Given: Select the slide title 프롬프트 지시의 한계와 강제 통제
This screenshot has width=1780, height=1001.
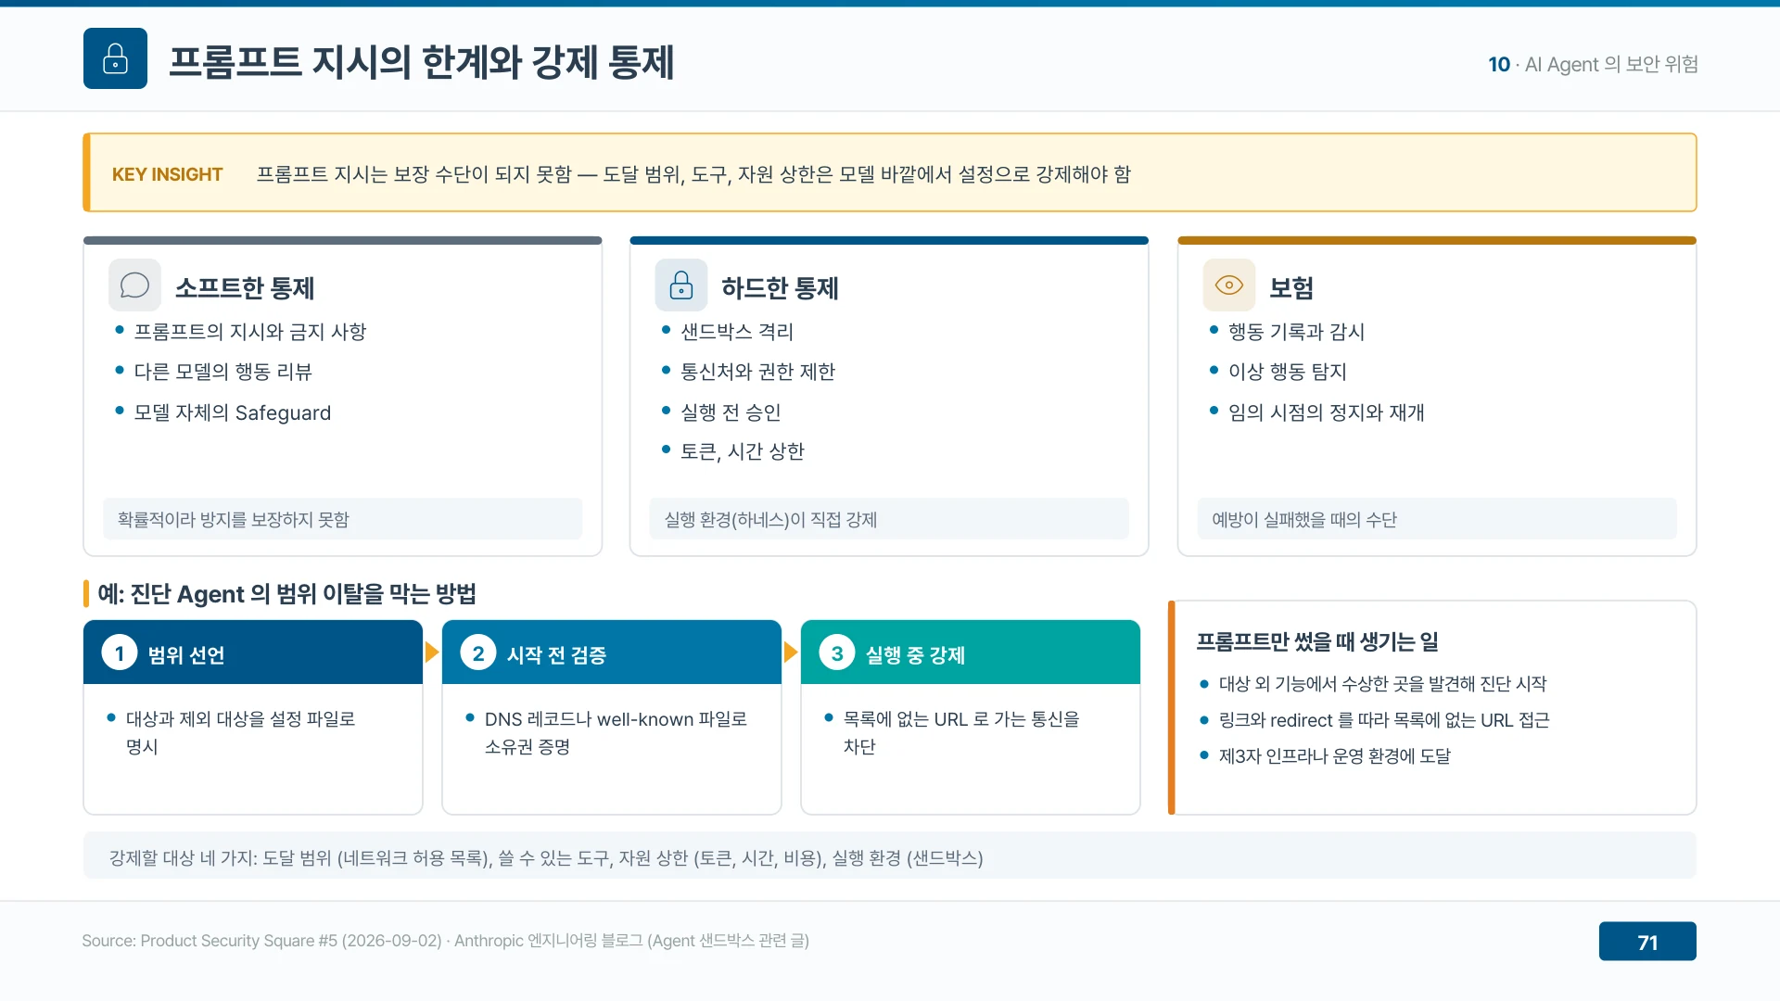Looking at the screenshot, I should tap(421, 62).
